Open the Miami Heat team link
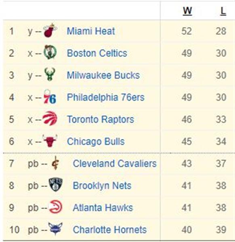235x242 pixels. click(91, 31)
